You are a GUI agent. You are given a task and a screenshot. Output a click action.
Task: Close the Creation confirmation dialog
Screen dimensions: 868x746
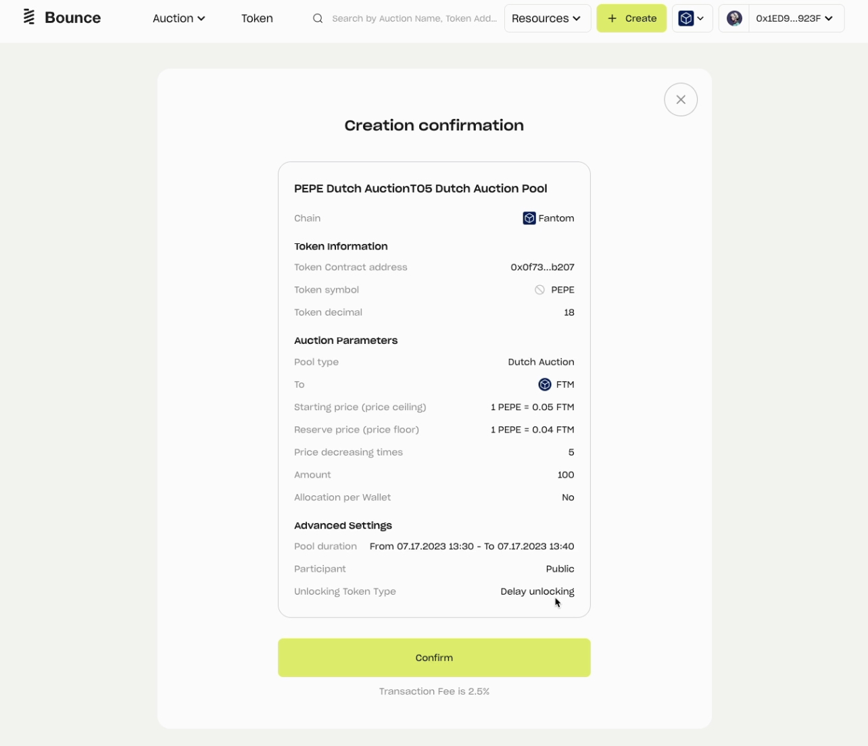click(681, 99)
